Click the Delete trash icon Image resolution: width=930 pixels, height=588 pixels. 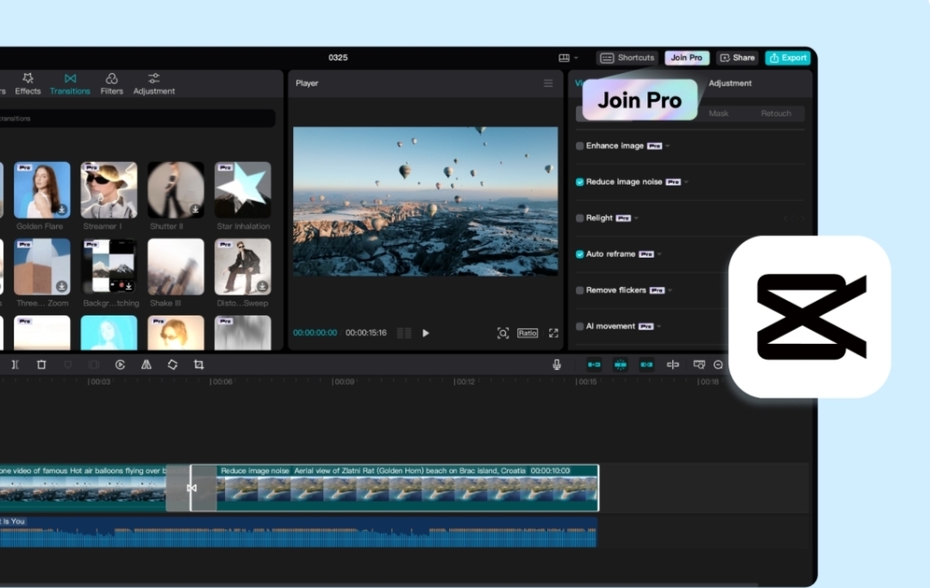point(41,365)
